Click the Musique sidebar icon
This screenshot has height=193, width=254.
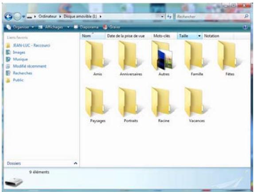click(8, 59)
